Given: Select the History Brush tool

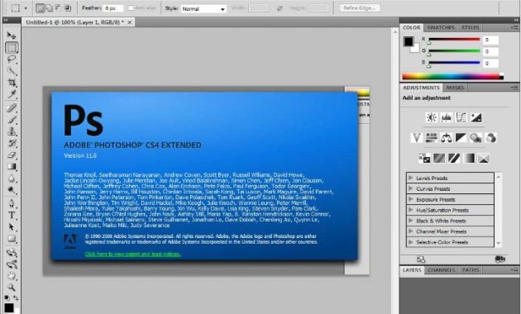Looking at the screenshot, I should 12,143.
